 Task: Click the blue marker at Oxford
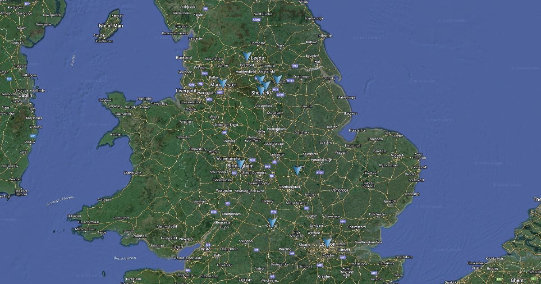tap(272, 223)
